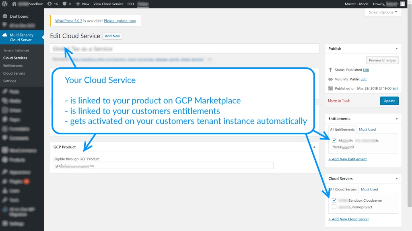
Task: Click the cloud service title field
Action: [x=184, y=49]
